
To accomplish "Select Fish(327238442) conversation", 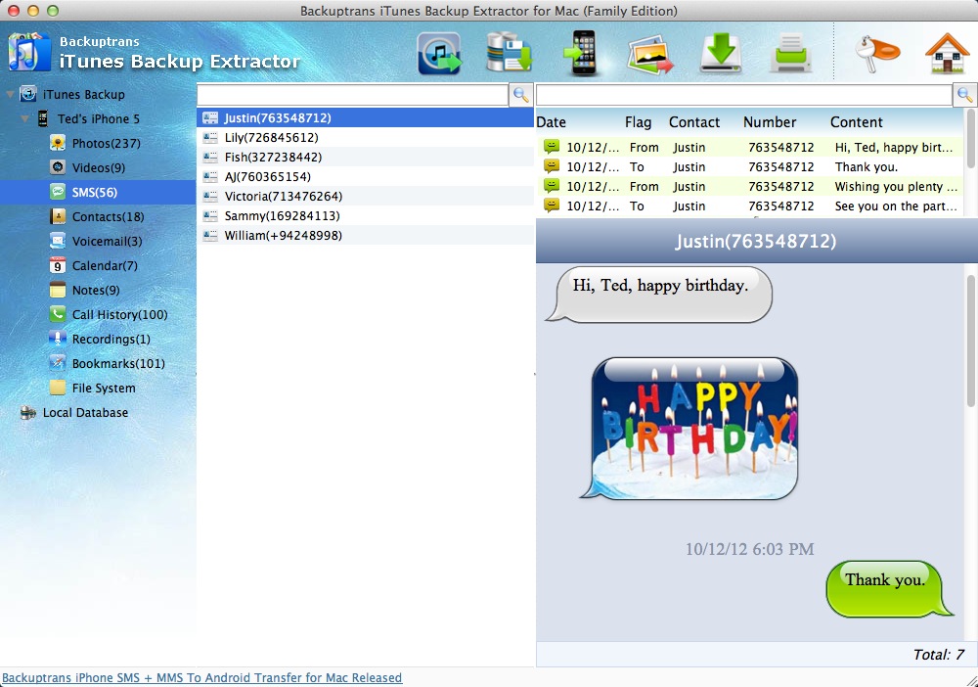I will (x=366, y=157).
